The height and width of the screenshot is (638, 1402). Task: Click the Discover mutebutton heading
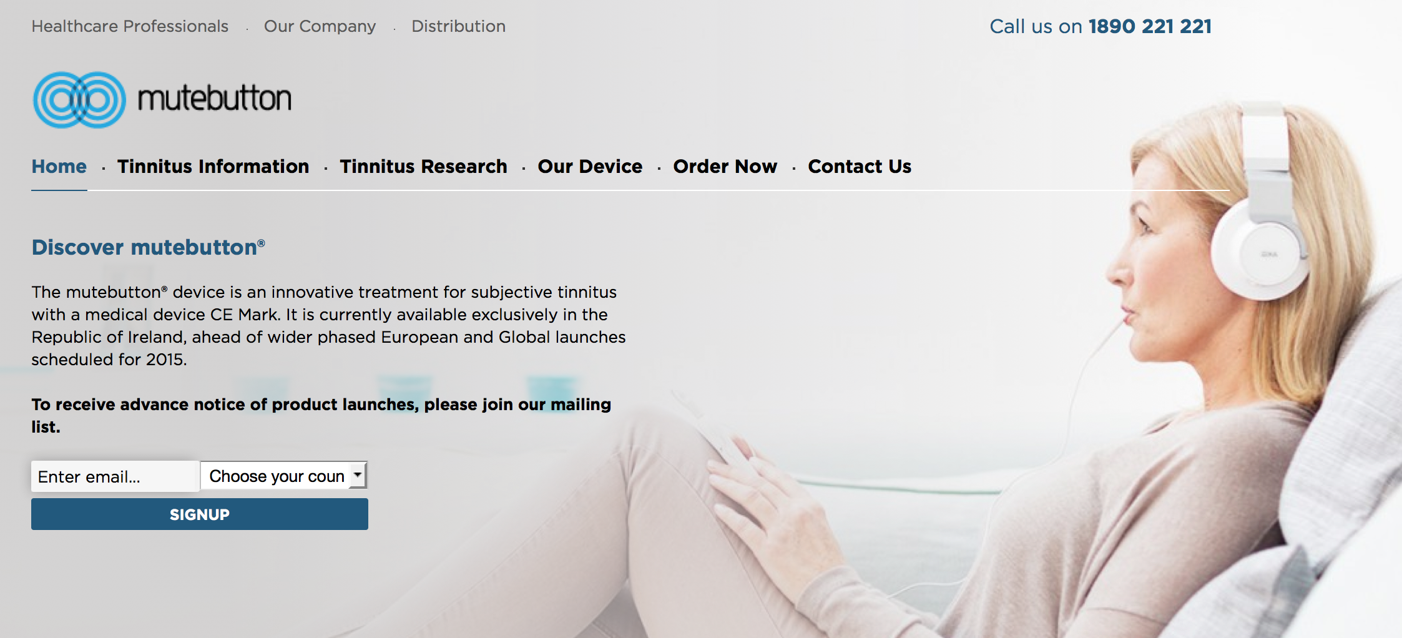pyautogui.click(x=149, y=247)
